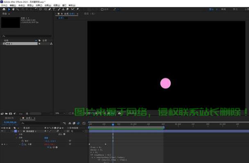Screen dimensions: 249x163
Task: Click the current time 0;00;00;16 display
Action: [x=10, y=122]
